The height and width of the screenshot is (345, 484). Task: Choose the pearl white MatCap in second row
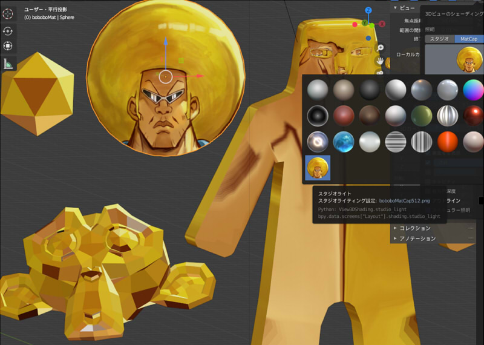(396, 116)
